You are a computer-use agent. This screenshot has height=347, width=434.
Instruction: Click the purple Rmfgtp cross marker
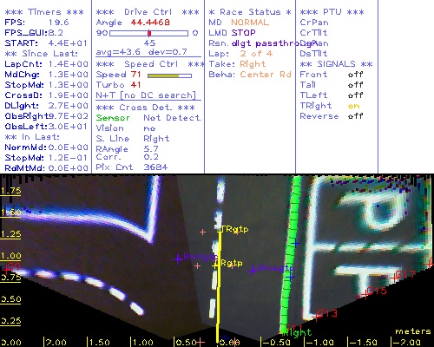(178, 259)
